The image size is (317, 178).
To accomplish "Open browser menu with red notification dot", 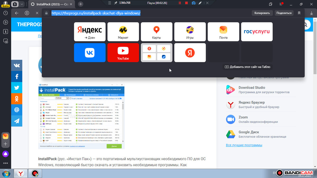I will click(281, 4).
